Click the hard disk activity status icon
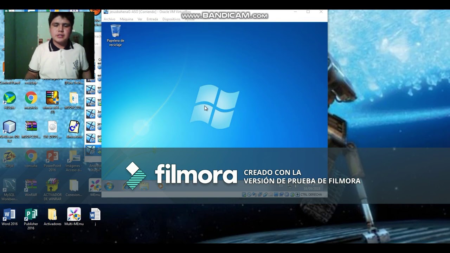The height and width of the screenshot is (253, 450). (x=244, y=194)
